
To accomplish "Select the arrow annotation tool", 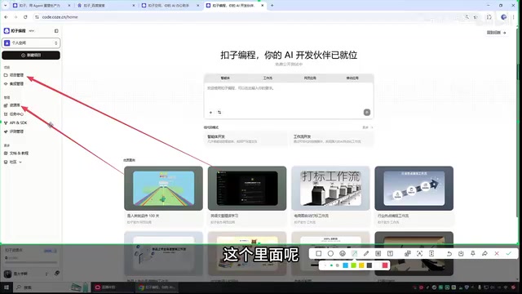I will 355,254.
